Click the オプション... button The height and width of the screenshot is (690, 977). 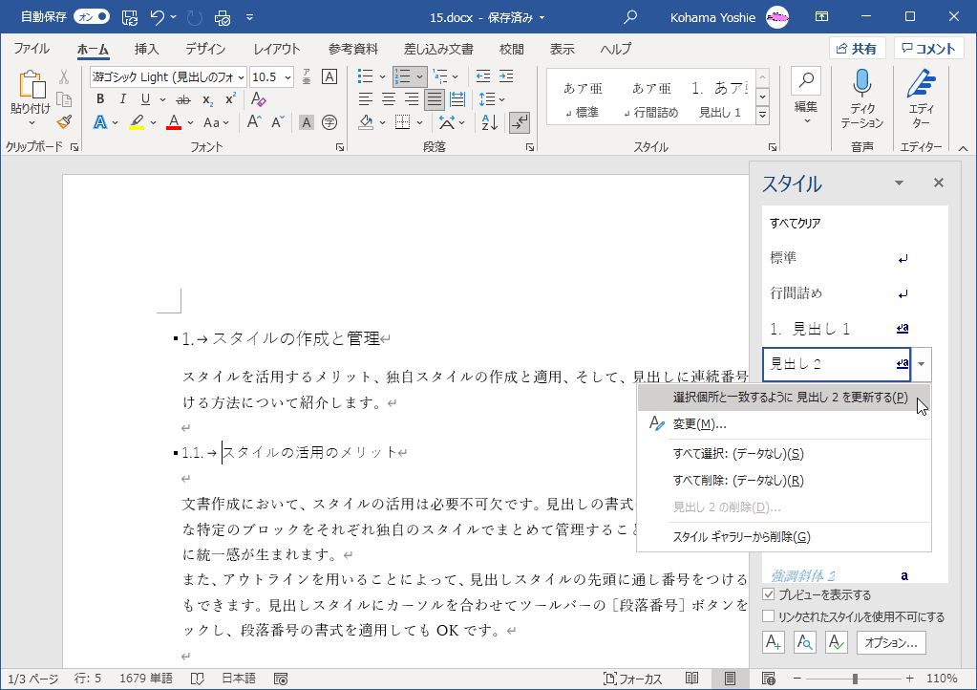891,643
